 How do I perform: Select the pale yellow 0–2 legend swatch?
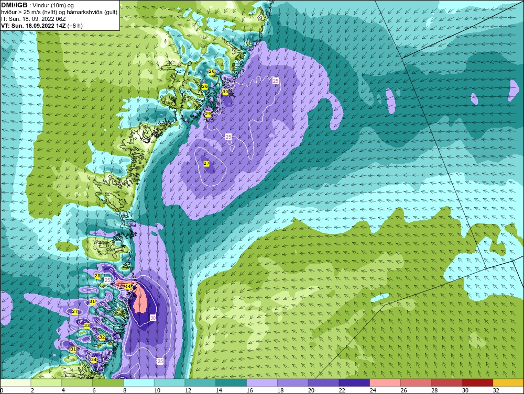point(15,382)
